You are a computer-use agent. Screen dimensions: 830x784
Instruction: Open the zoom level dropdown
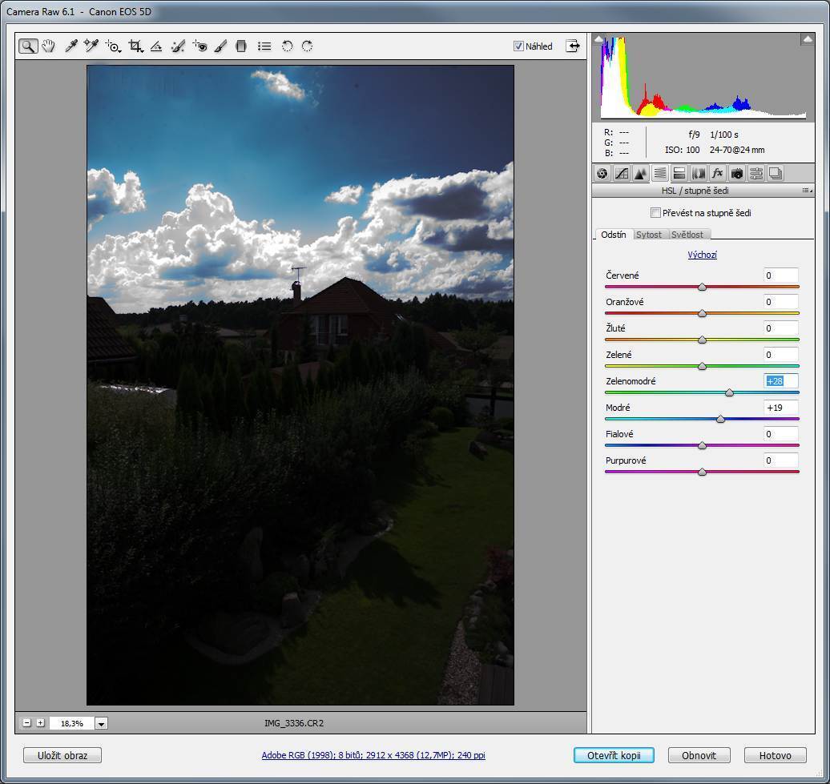click(x=101, y=723)
